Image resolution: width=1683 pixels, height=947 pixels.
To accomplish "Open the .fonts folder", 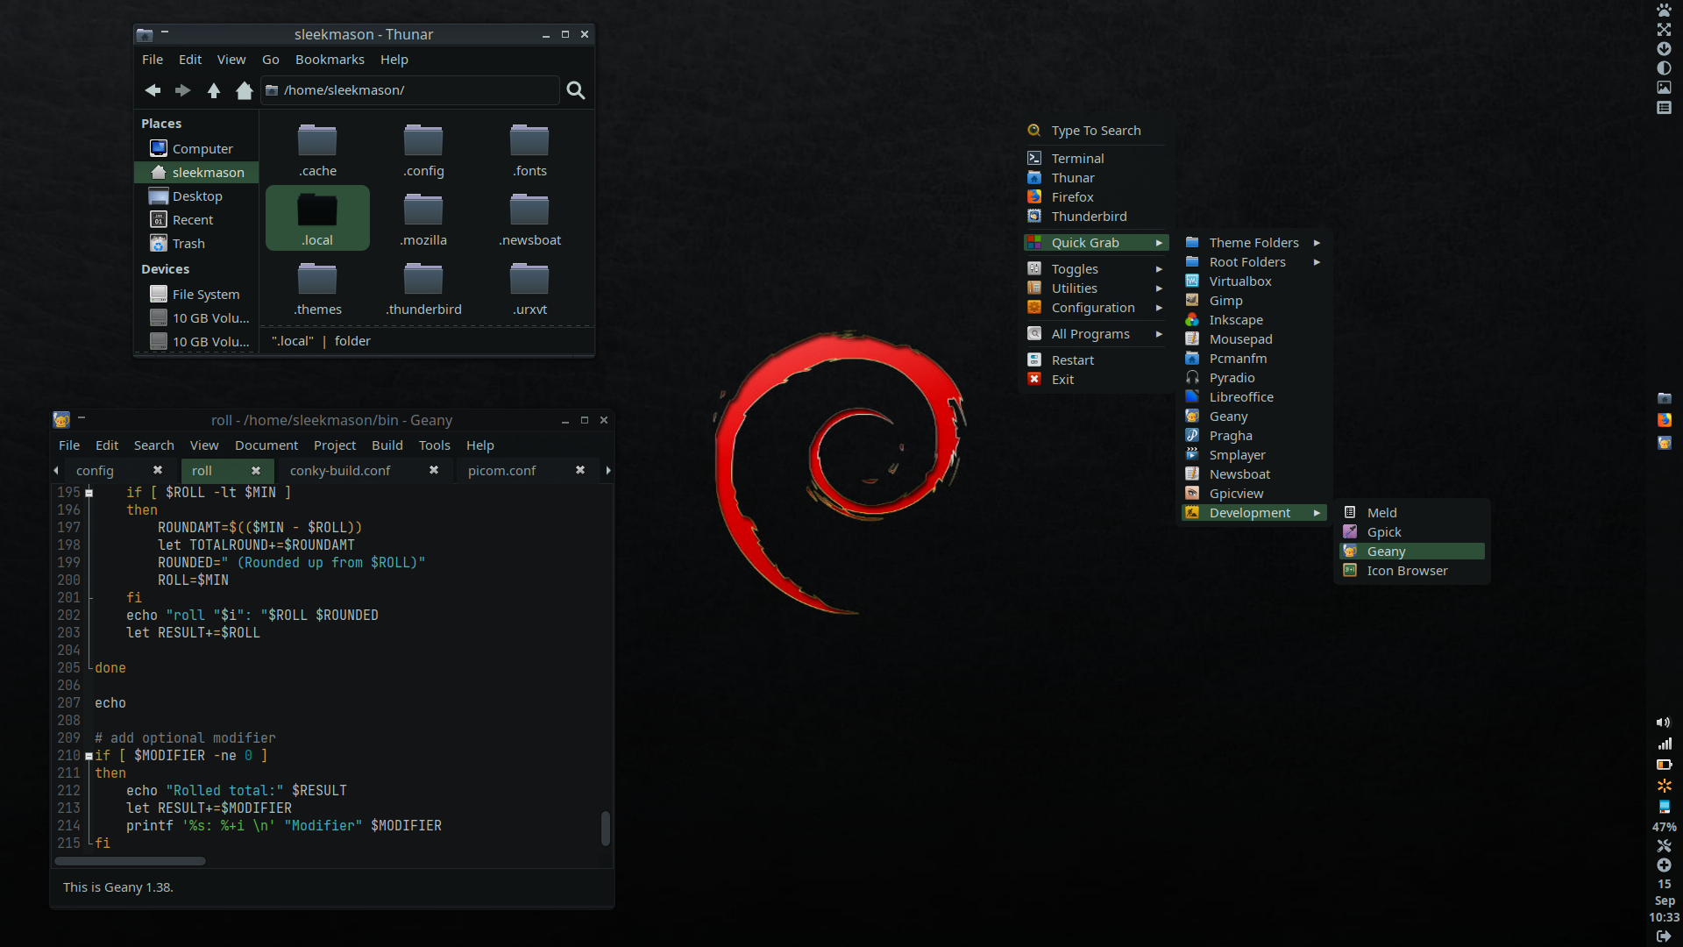I will tap(529, 150).
